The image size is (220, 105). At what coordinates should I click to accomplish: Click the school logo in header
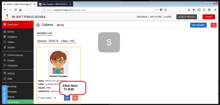[x=7, y=17]
